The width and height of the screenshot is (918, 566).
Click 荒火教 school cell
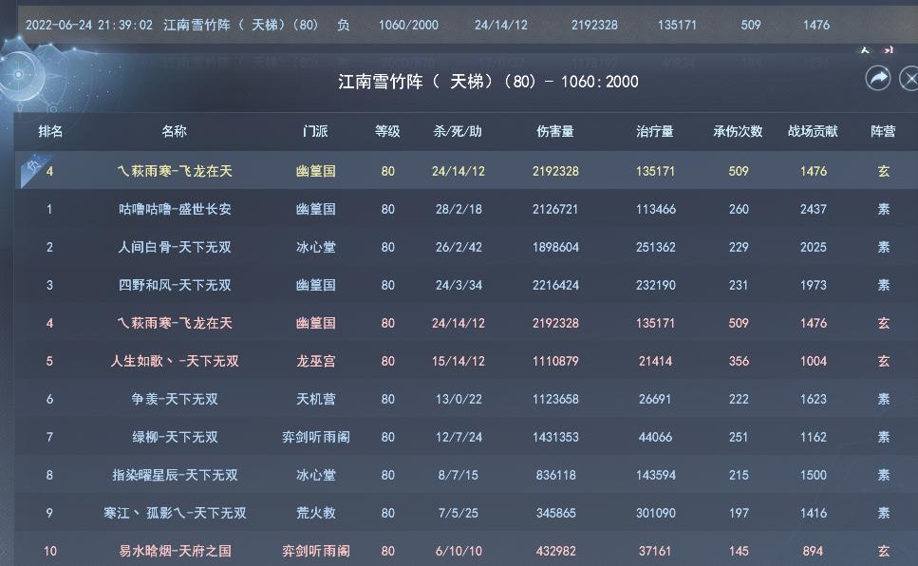tap(315, 513)
